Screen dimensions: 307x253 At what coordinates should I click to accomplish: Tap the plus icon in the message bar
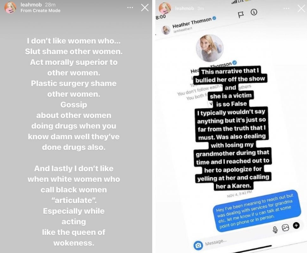(x=296, y=225)
